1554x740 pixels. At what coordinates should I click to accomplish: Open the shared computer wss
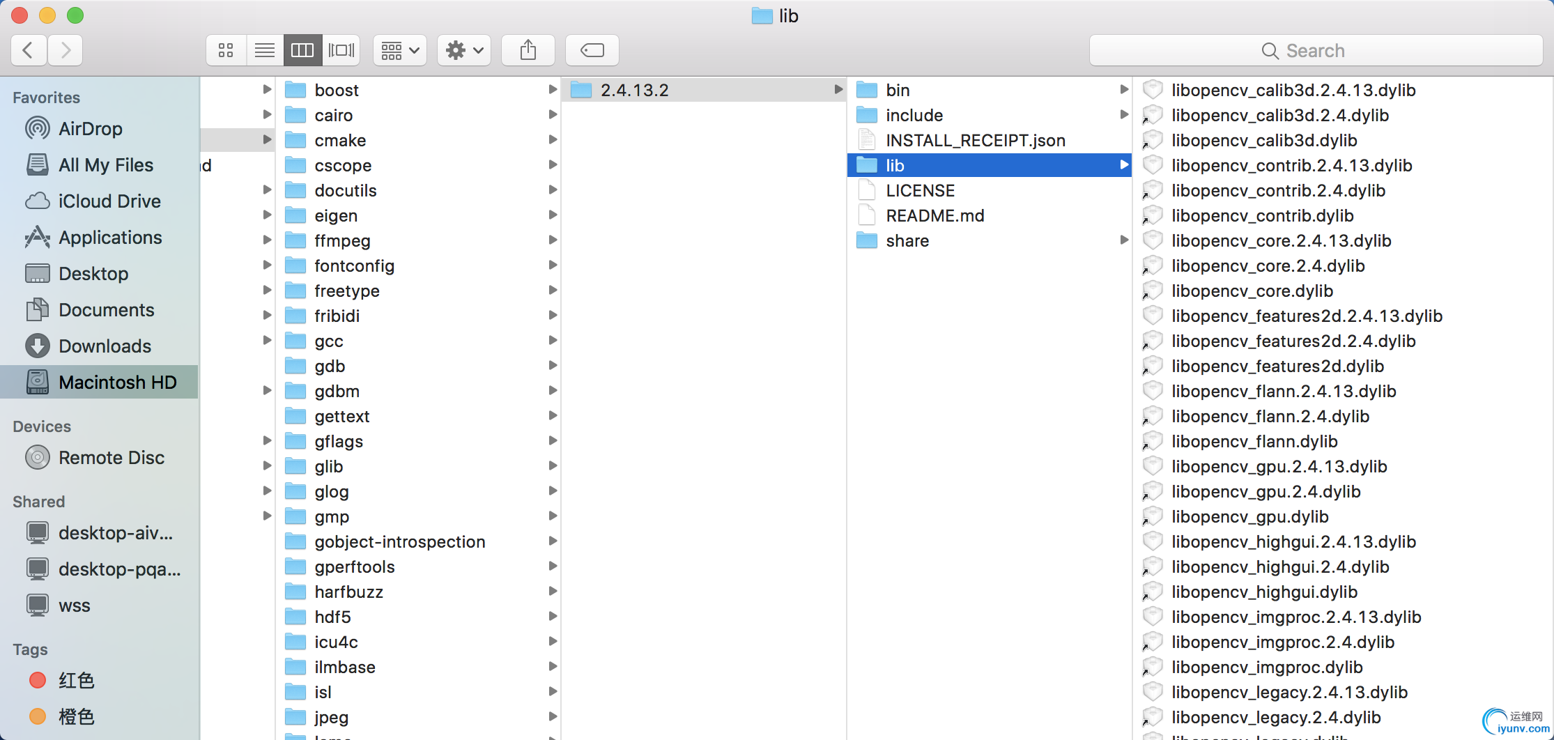(x=99, y=606)
